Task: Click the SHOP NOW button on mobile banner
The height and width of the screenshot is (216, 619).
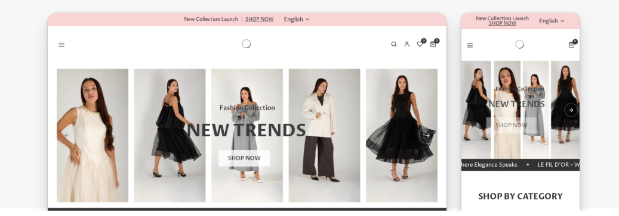Action: (x=511, y=125)
